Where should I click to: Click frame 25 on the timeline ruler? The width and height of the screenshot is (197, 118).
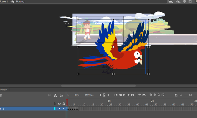point(111,105)
